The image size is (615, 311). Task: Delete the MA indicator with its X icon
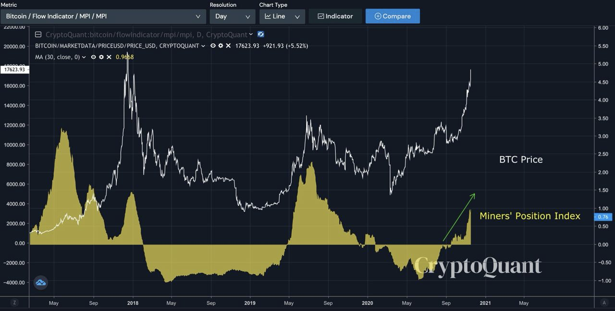click(x=109, y=57)
